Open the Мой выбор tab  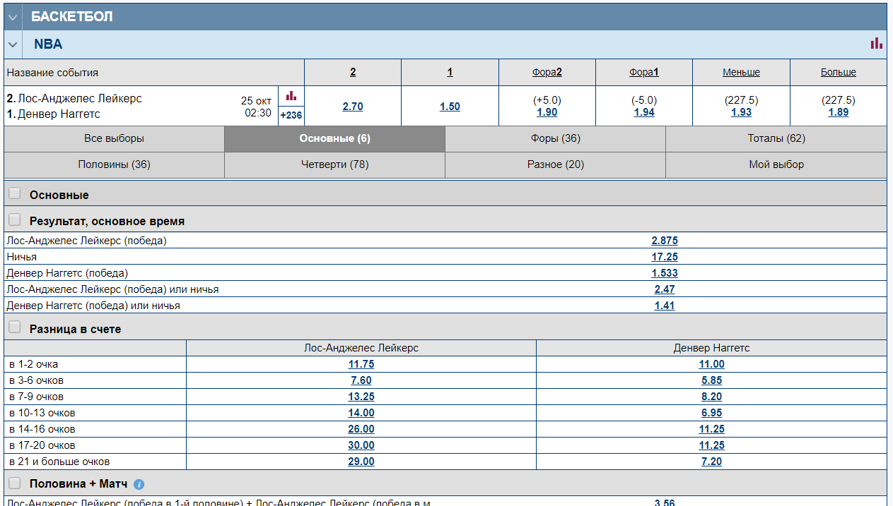point(776,164)
